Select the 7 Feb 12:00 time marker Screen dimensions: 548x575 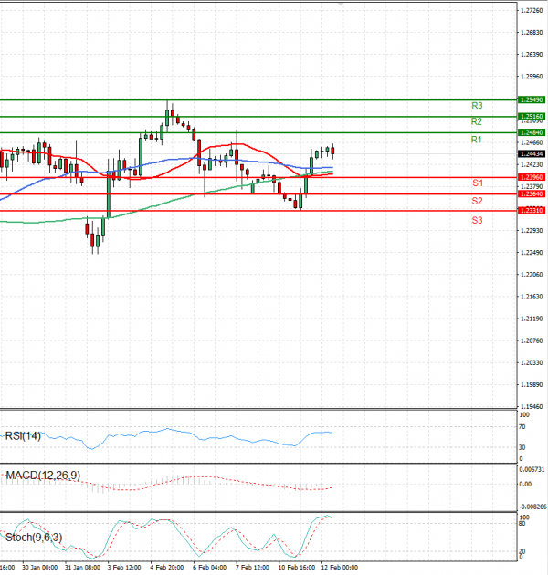pyautogui.click(x=254, y=567)
